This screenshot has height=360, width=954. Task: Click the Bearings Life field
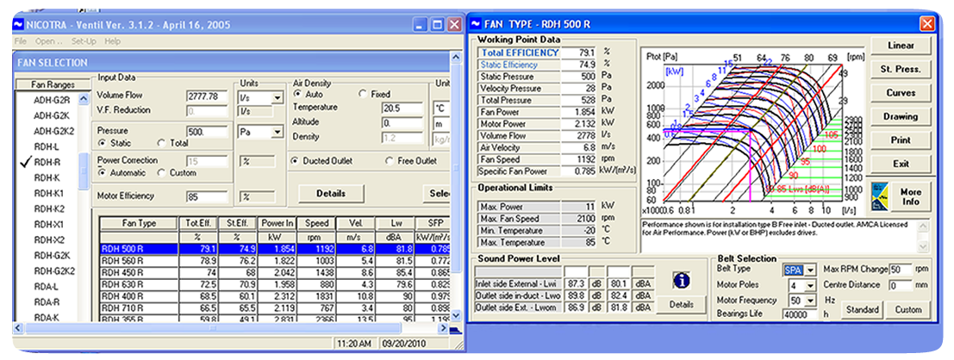click(x=799, y=315)
